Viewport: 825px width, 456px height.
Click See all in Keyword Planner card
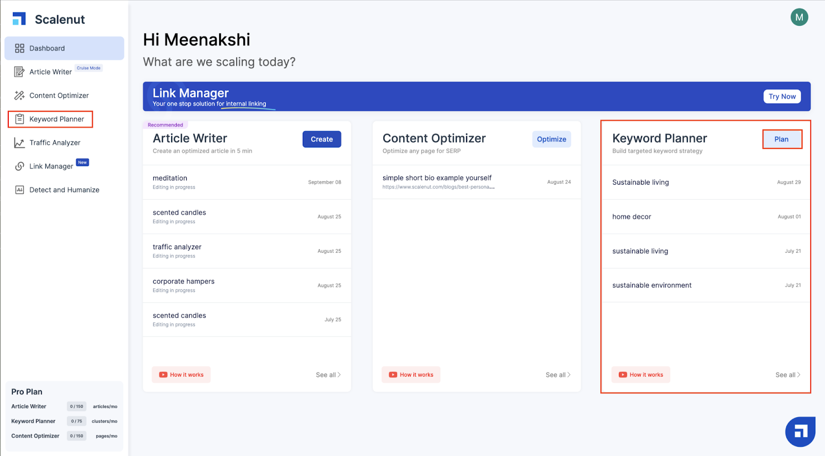[788, 375]
